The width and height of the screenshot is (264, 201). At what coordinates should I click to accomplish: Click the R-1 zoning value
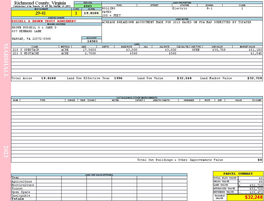coord(209,8)
